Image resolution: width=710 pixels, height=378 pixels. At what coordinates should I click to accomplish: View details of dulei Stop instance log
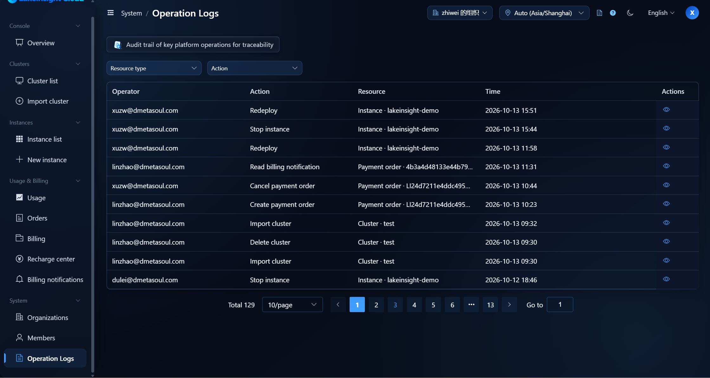[x=666, y=279]
